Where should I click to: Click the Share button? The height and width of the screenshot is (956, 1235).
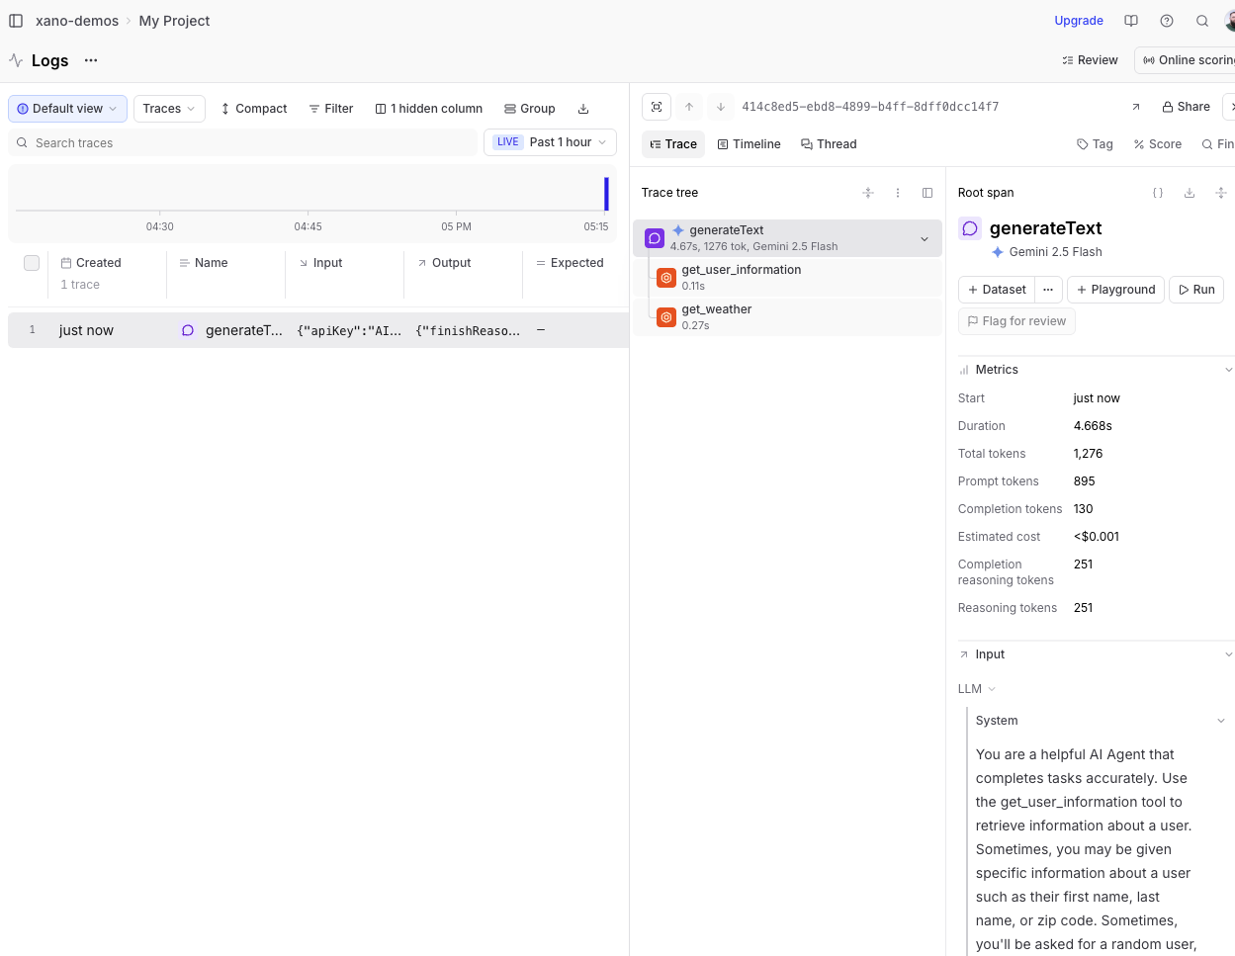1186,107
